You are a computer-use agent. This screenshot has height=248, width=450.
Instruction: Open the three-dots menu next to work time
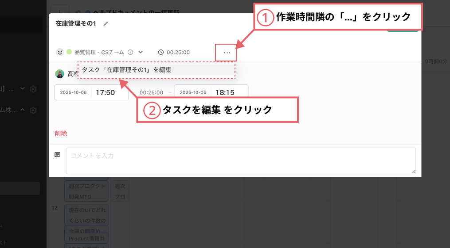(227, 53)
